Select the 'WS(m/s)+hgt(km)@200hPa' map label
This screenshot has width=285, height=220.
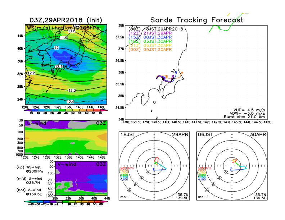[63, 28]
